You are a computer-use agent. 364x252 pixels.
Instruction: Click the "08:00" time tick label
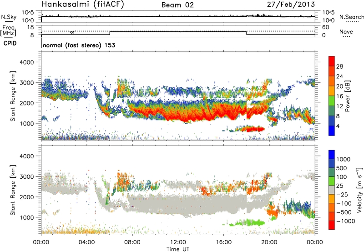(132, 242)
